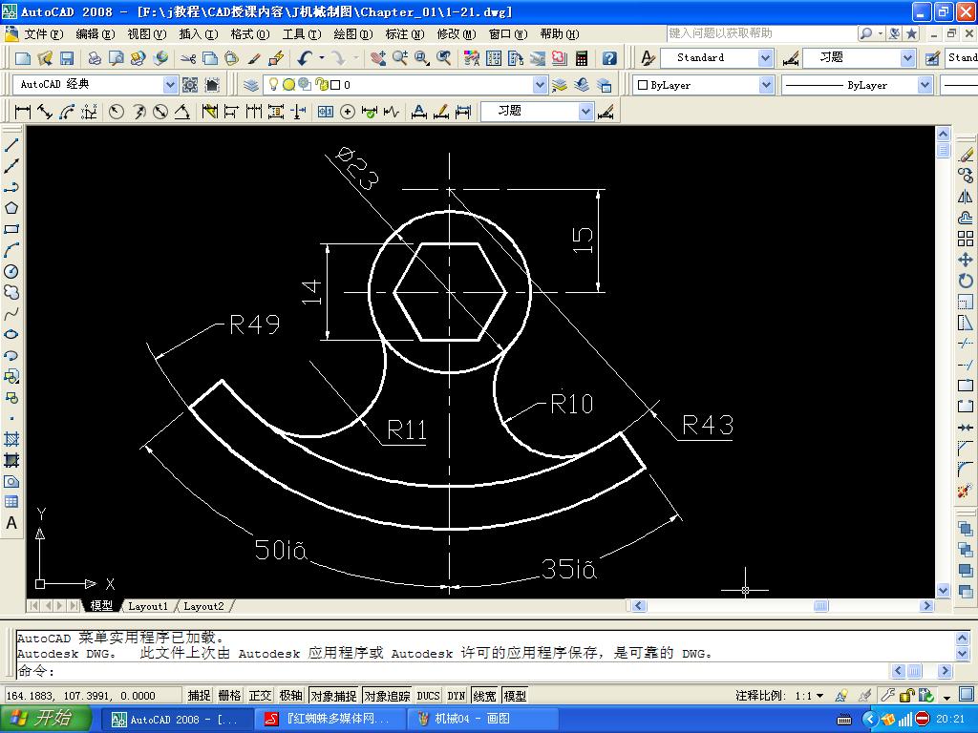Image resolution: width=978 pixels, height=733 pixels.
Task: Click the 修改(M) menu
Action: [457, 34]
